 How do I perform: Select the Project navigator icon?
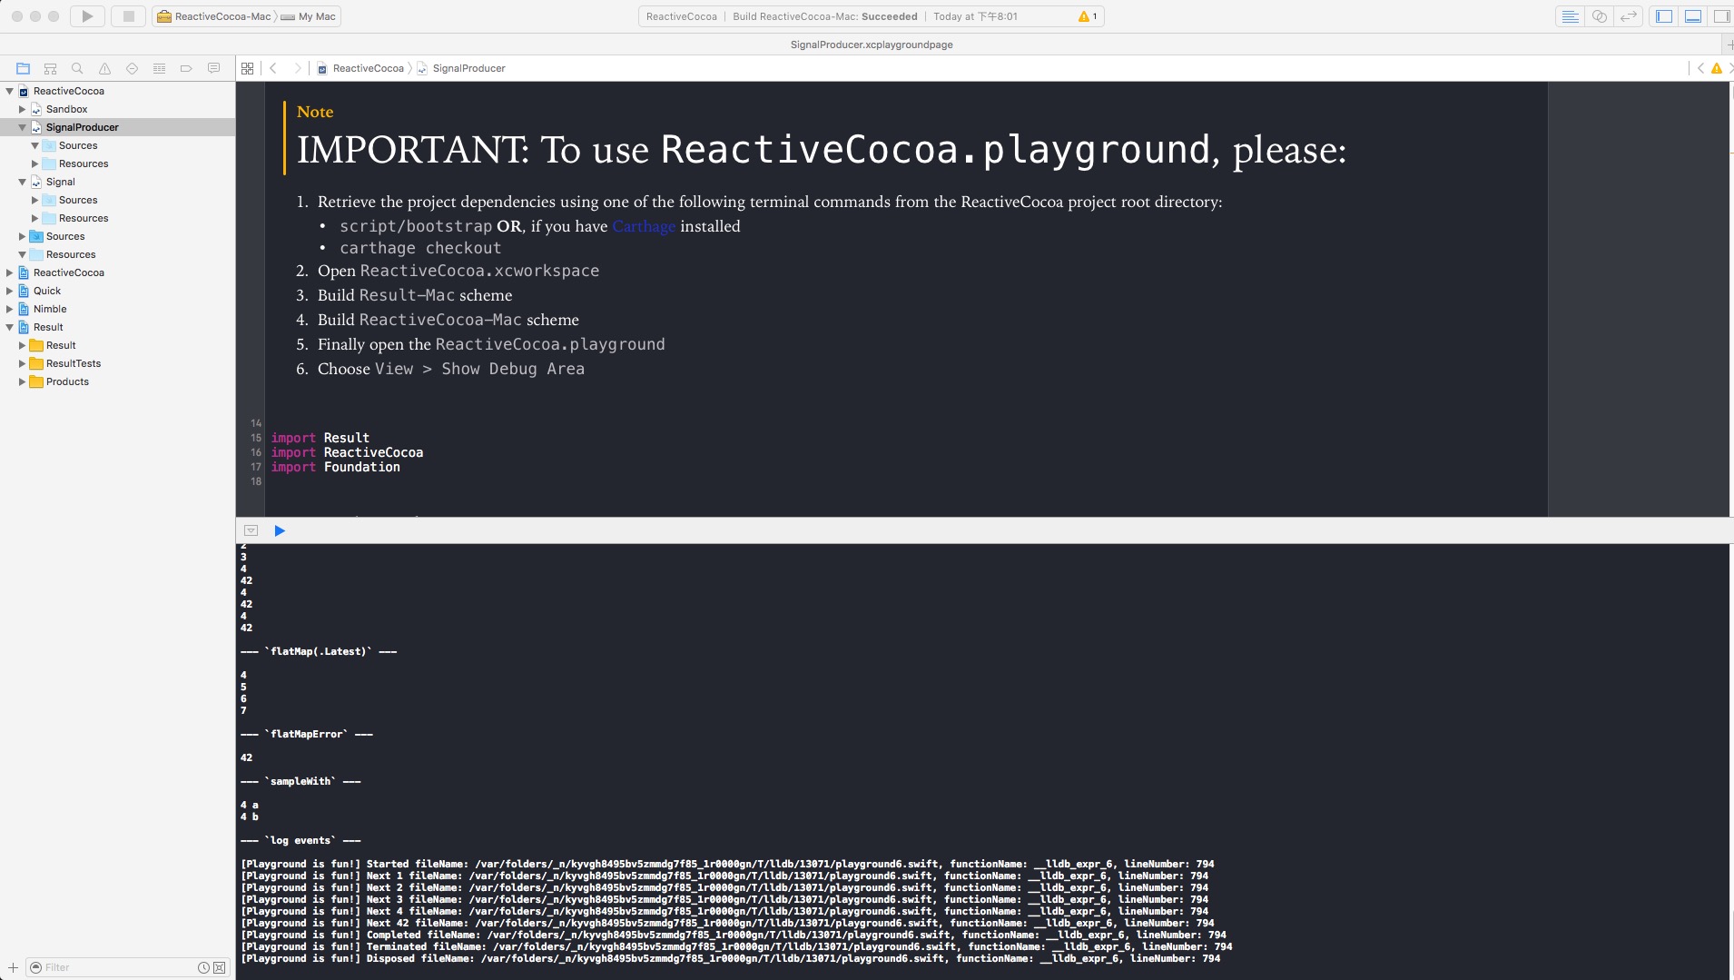pyautogui.click(x=23, y=68)
